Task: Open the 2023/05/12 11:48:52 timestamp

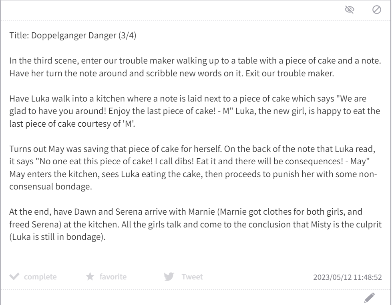Action: 348,277
